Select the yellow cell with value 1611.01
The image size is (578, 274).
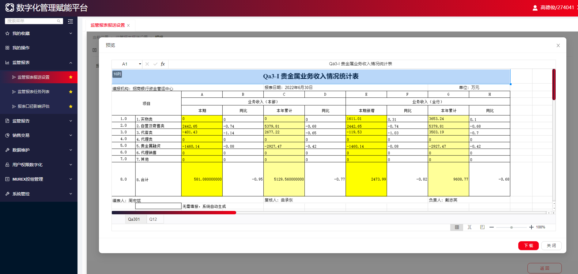pyautogui.click(x=366, y=119)
